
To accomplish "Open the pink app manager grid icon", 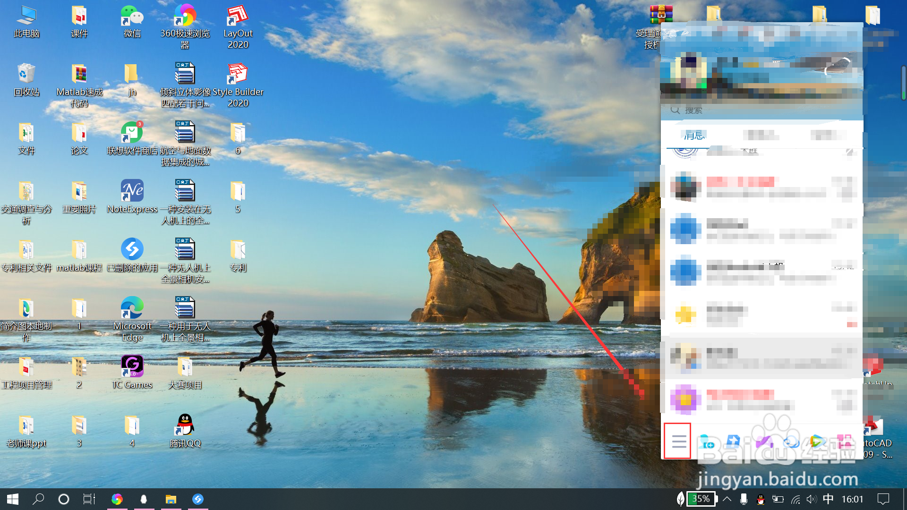I will coord(844,442).
